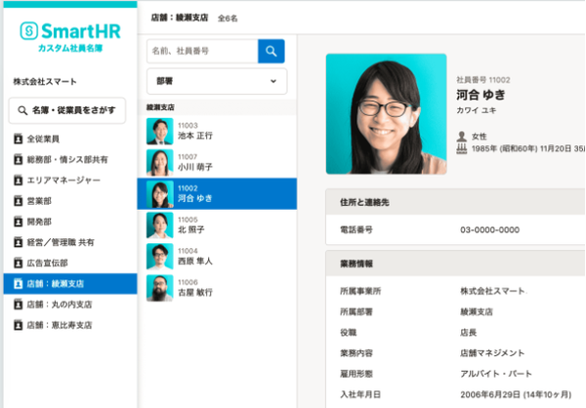Click the カスタム社員名簿 subtitle
The width and height of the screenshot is (586, 408).
[x=70, y=48]
